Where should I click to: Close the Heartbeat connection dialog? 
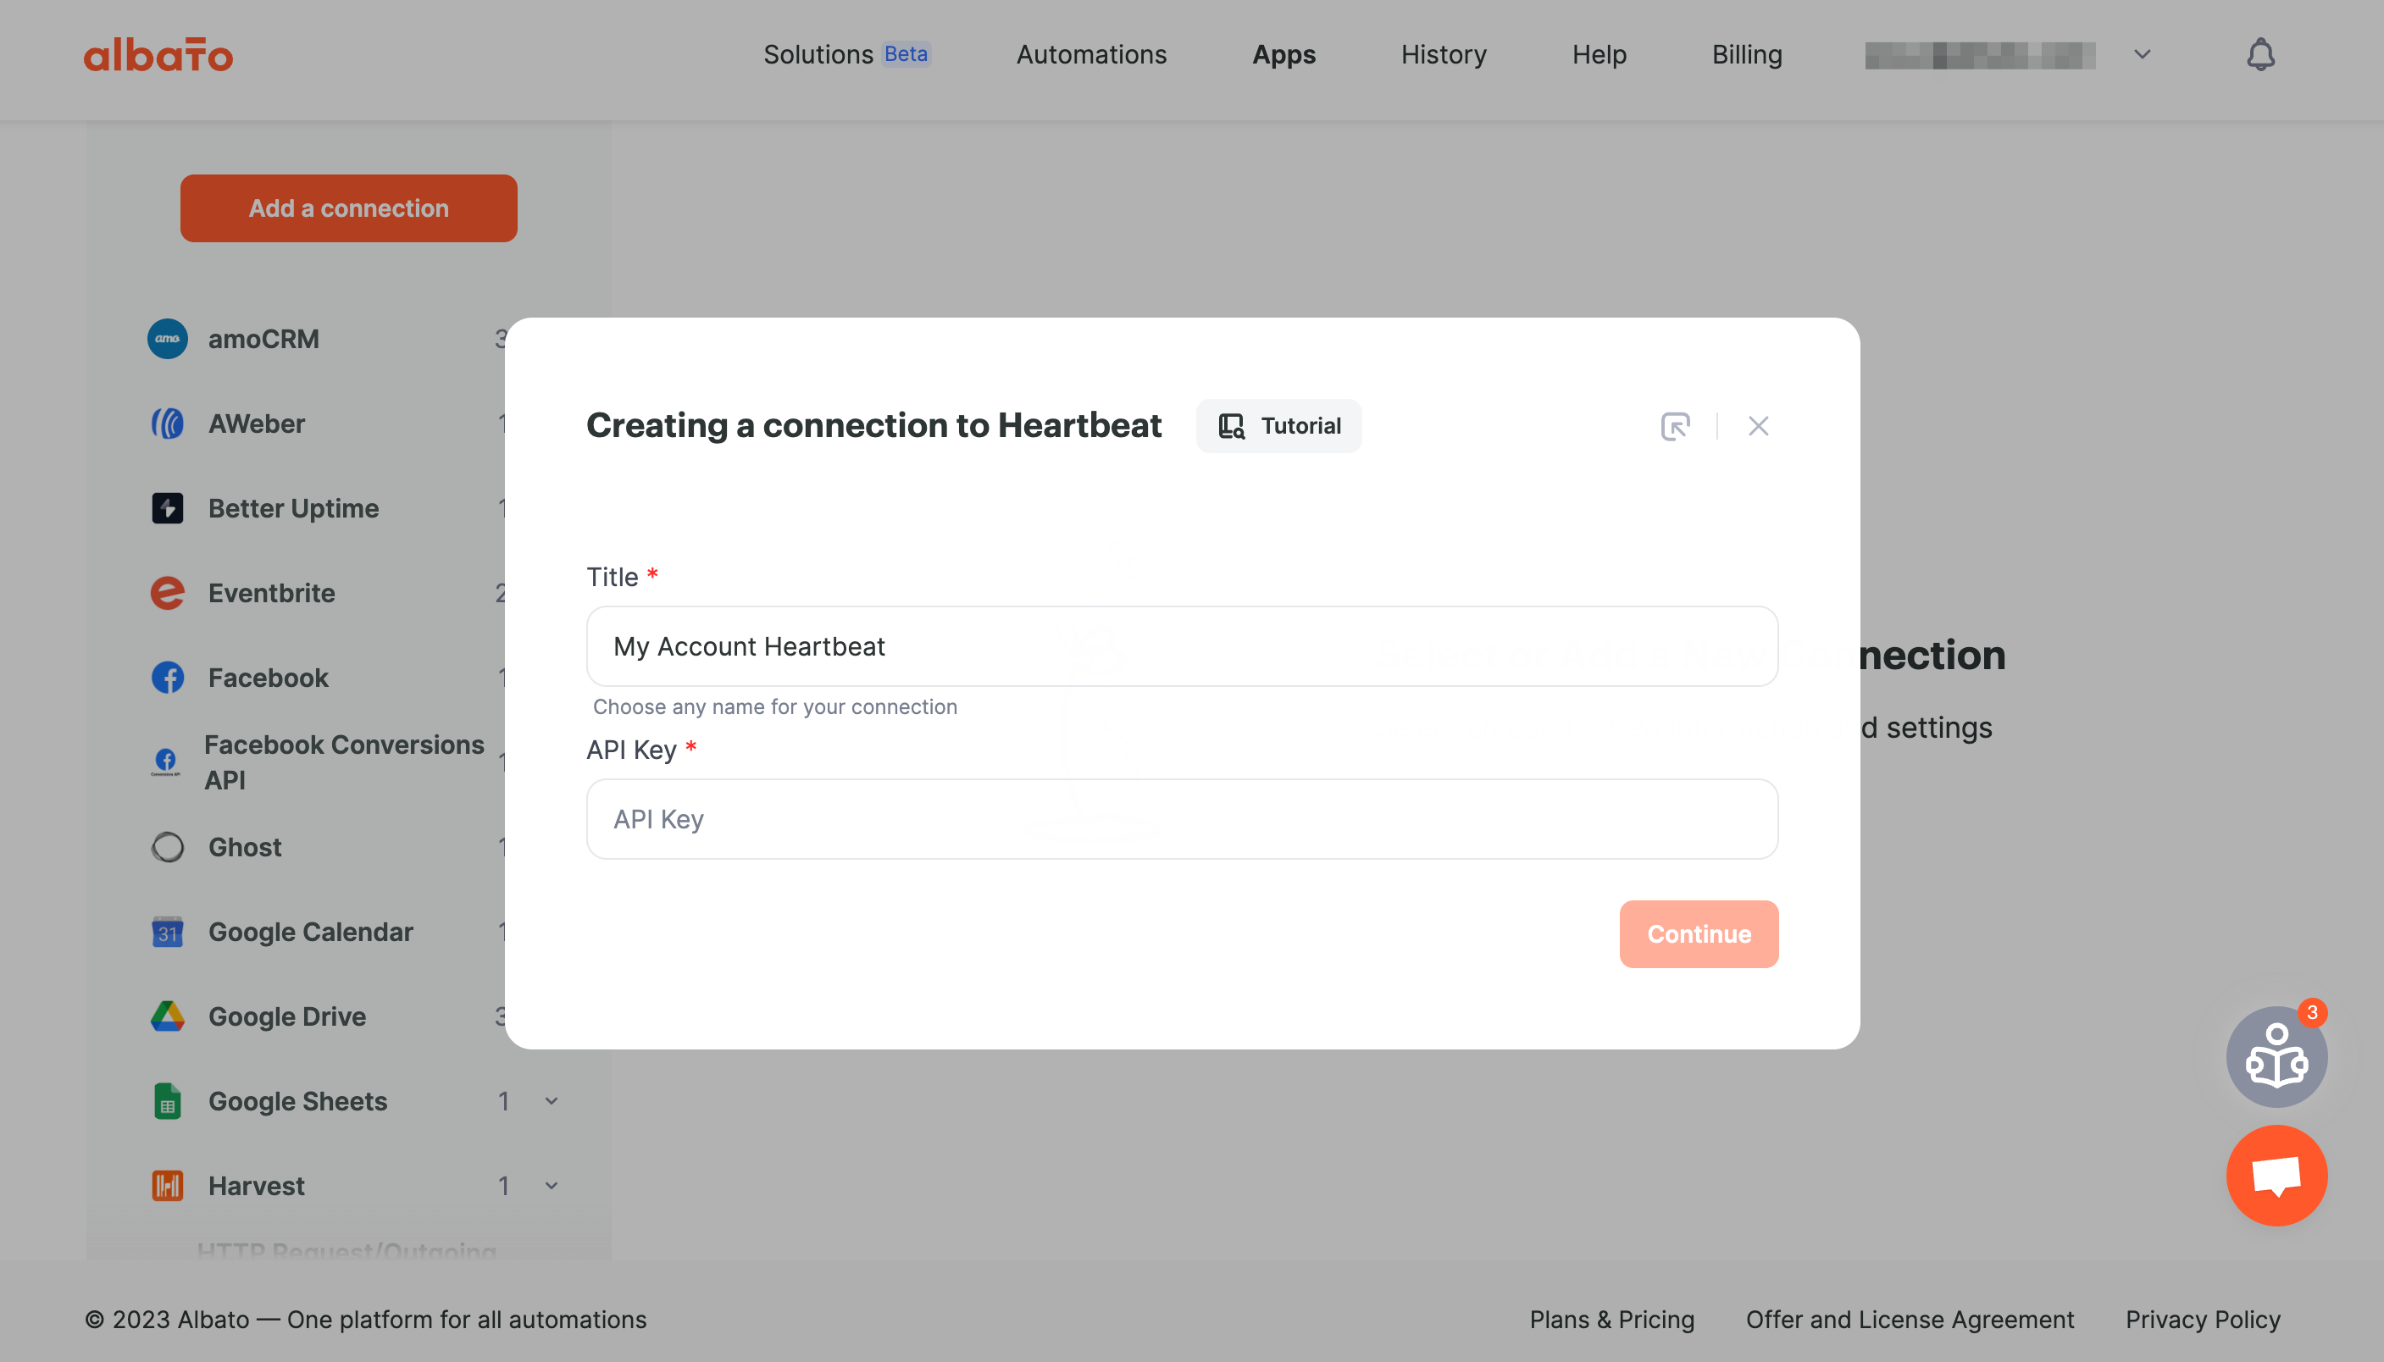pos(1758,425)
